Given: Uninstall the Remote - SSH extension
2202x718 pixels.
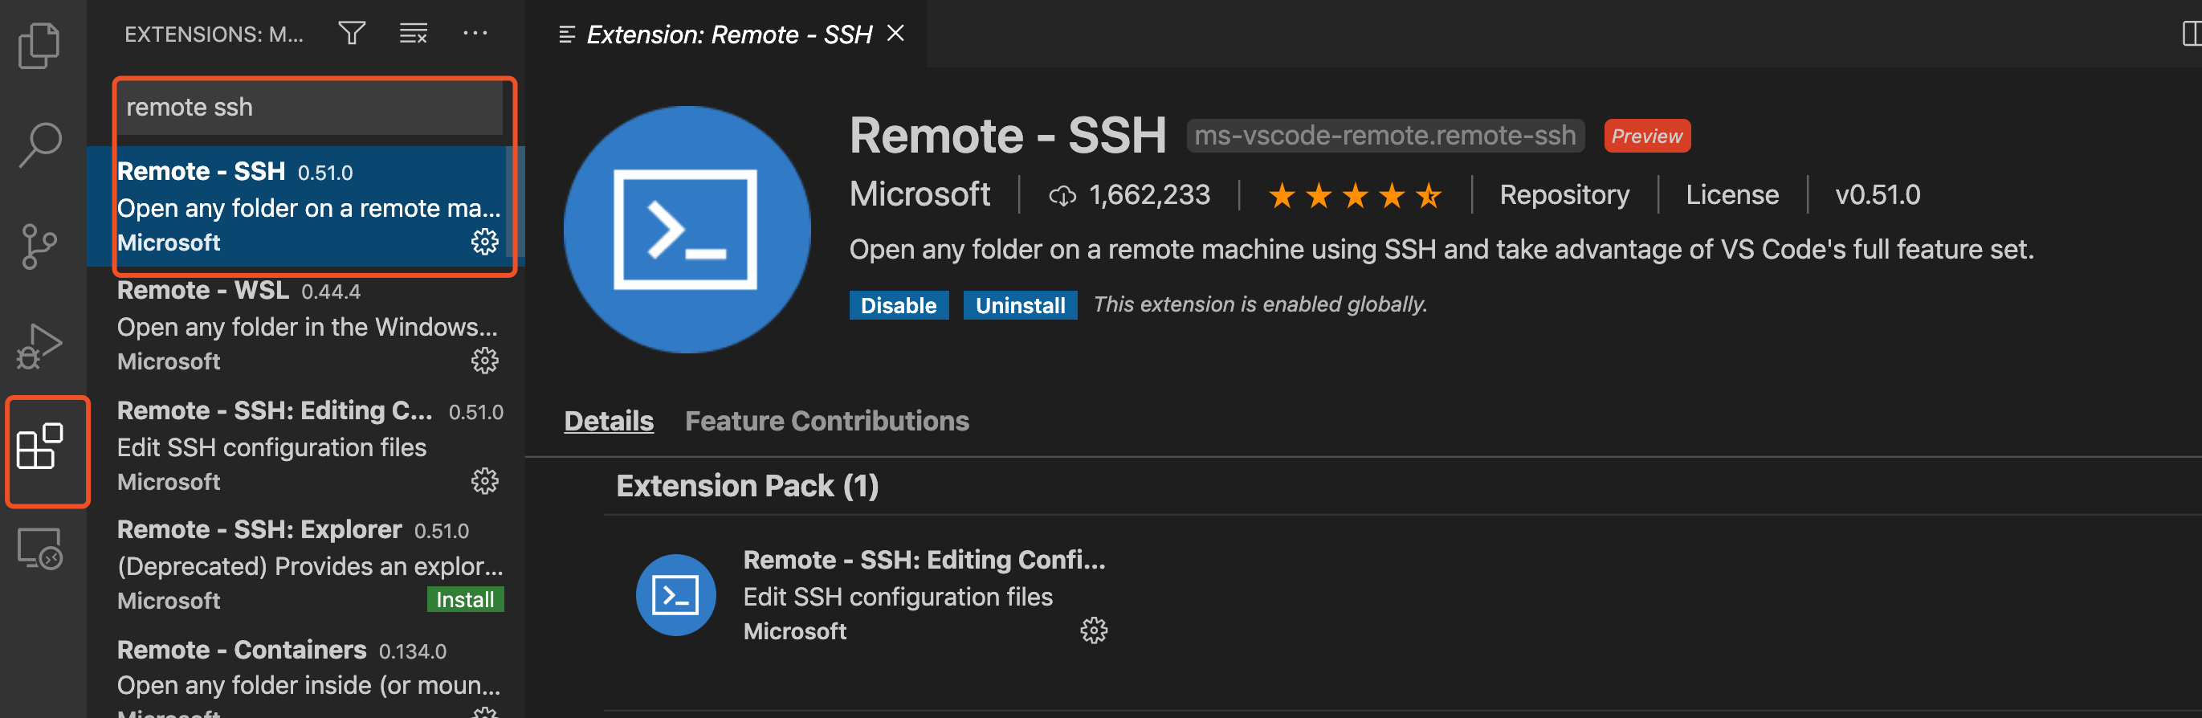Looking at the screenshot, I should [x=1020, y=305].
